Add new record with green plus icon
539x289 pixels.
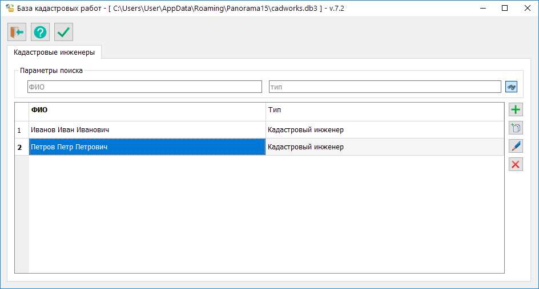(516, 110)
